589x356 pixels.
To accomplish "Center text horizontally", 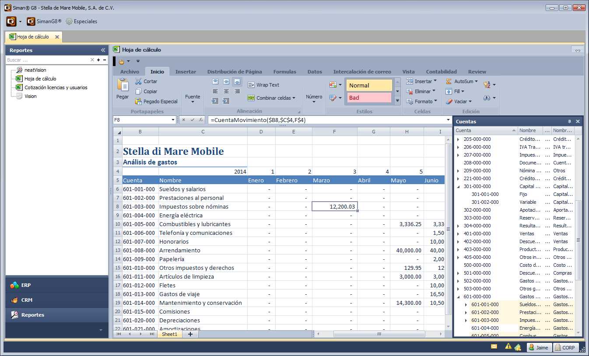I will pos(226,91).
